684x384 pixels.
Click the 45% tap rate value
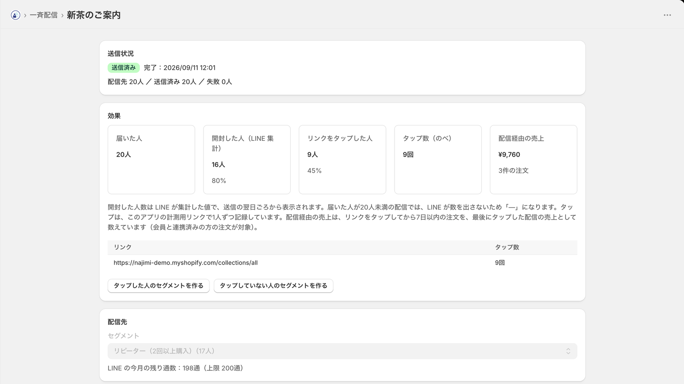click(314, 171)
